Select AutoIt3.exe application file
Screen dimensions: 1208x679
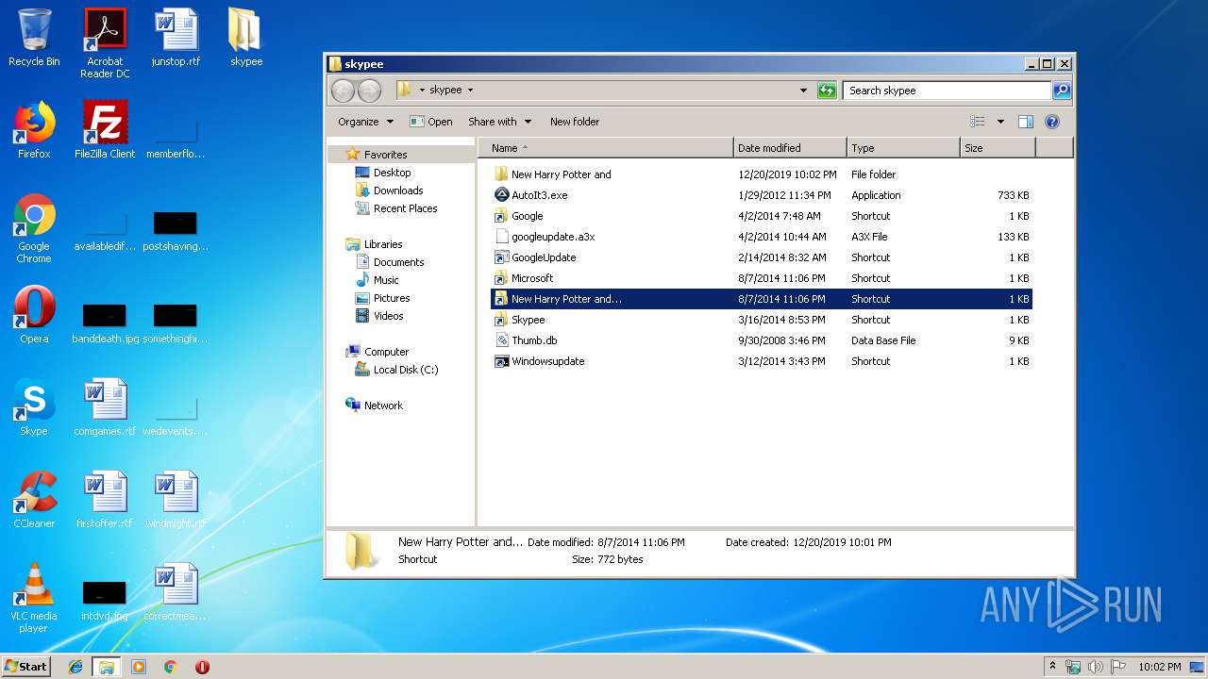[761, 195]
